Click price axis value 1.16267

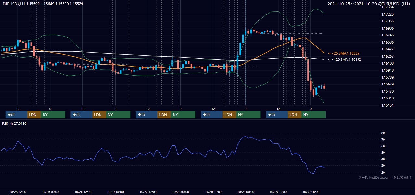point(387,56)
